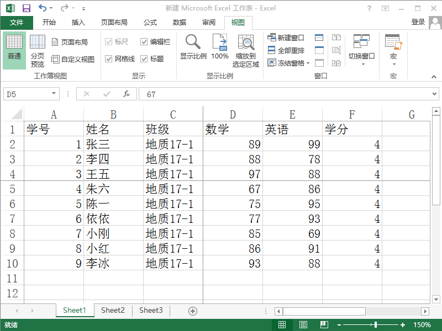Screen dimensions: 442x331
Task: Switch to Home (开始) tab
Action: point(49,23)
